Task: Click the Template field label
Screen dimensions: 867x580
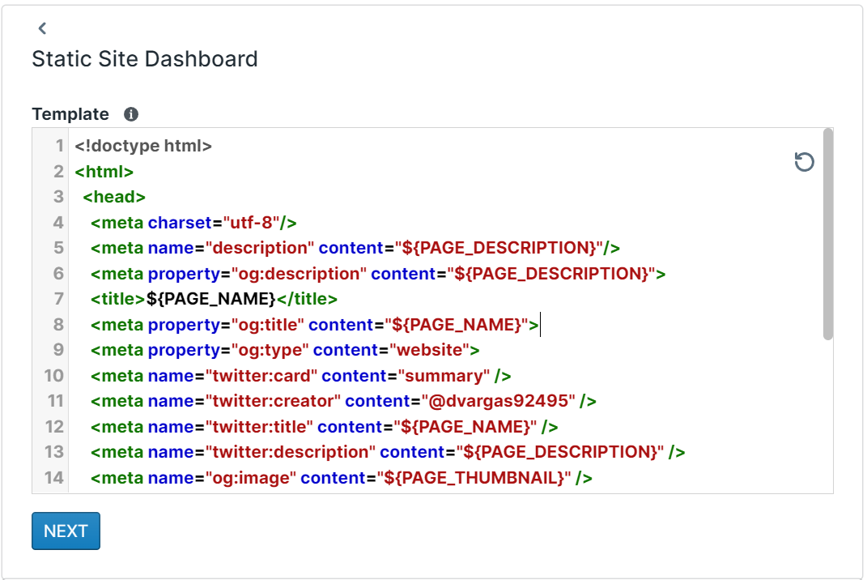Action: click(x=70, y=114)
